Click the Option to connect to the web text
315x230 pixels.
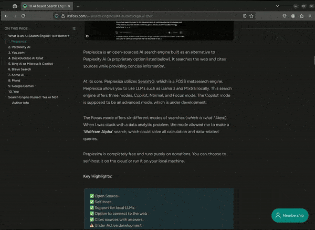click(x=121, y=214)
